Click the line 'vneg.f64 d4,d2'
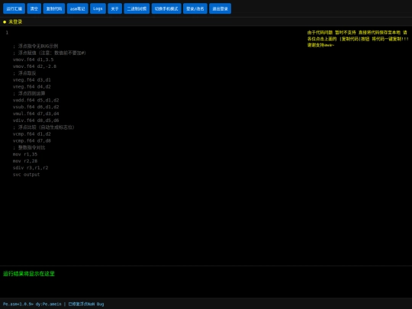Image resolution: width=412 pixels, height=309 pixels. click(32, 87)
